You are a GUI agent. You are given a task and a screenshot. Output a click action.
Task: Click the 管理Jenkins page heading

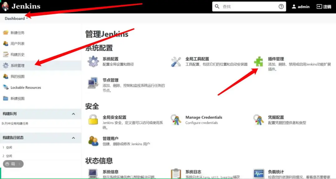tap(107, 34)
